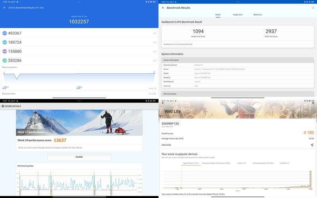317x198 pixels.
Task: Switch to the Multi-Core tab
Action: click(x=258, y=15)
